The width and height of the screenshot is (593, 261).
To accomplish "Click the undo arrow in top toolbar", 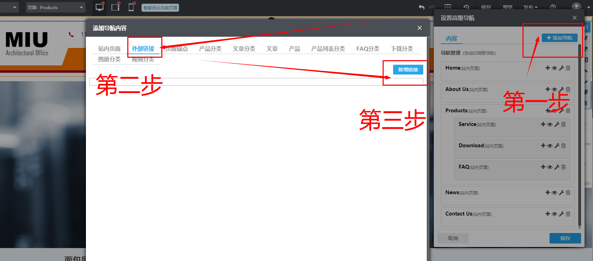I will 422,7.
